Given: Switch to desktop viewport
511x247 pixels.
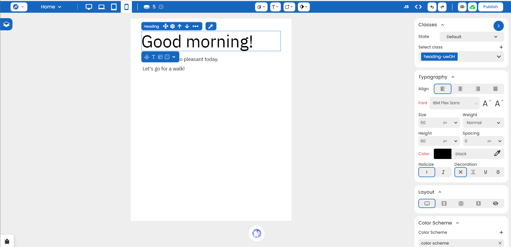Looking at the screenshot, I should tap(89, 7).
